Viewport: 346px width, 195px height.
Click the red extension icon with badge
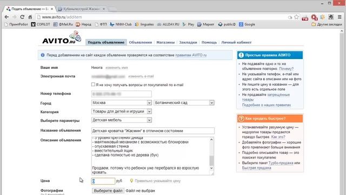click(x=314, y=17)
